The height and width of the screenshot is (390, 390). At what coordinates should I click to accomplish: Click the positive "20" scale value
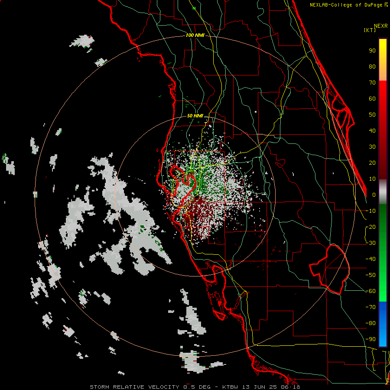(x=372, y=163)
